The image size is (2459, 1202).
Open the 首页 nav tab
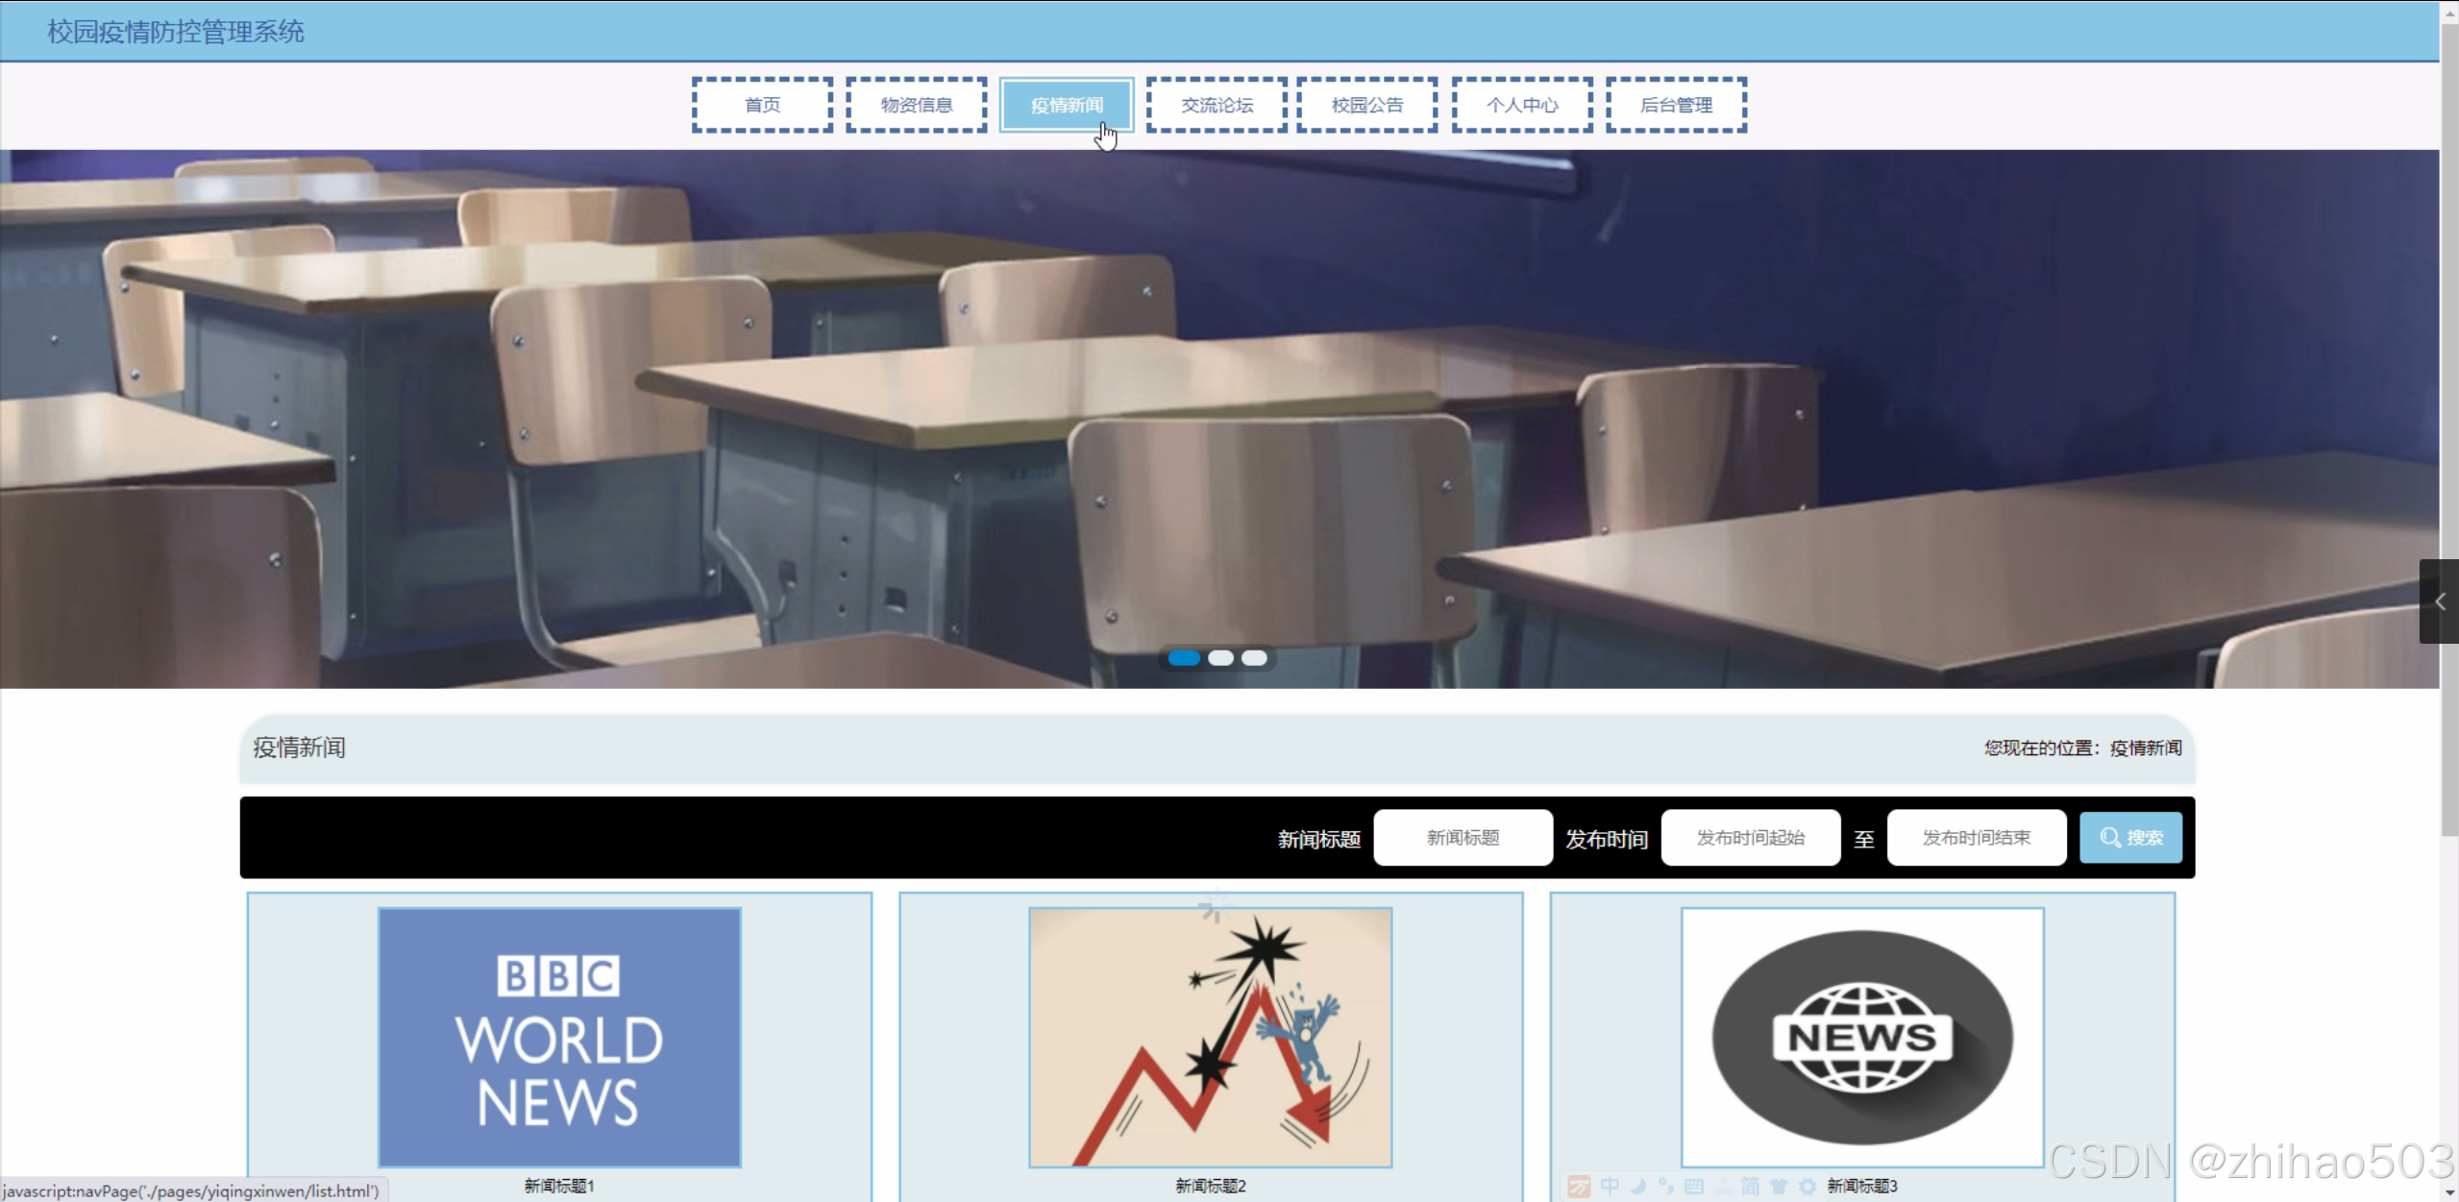pyautogui.click(x=762, y=105)
